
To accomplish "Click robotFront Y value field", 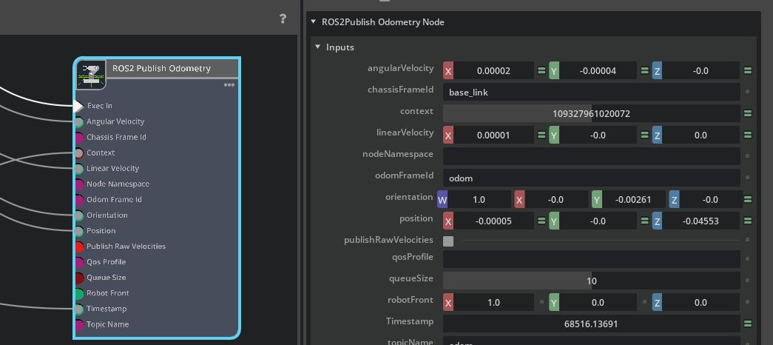I will click(598, 303).
